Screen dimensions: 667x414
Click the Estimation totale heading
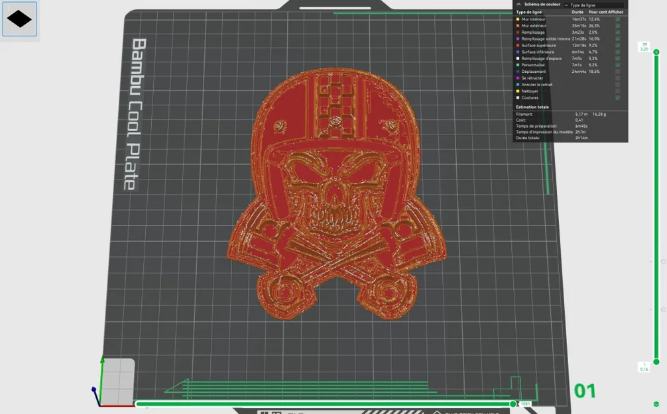532,107
